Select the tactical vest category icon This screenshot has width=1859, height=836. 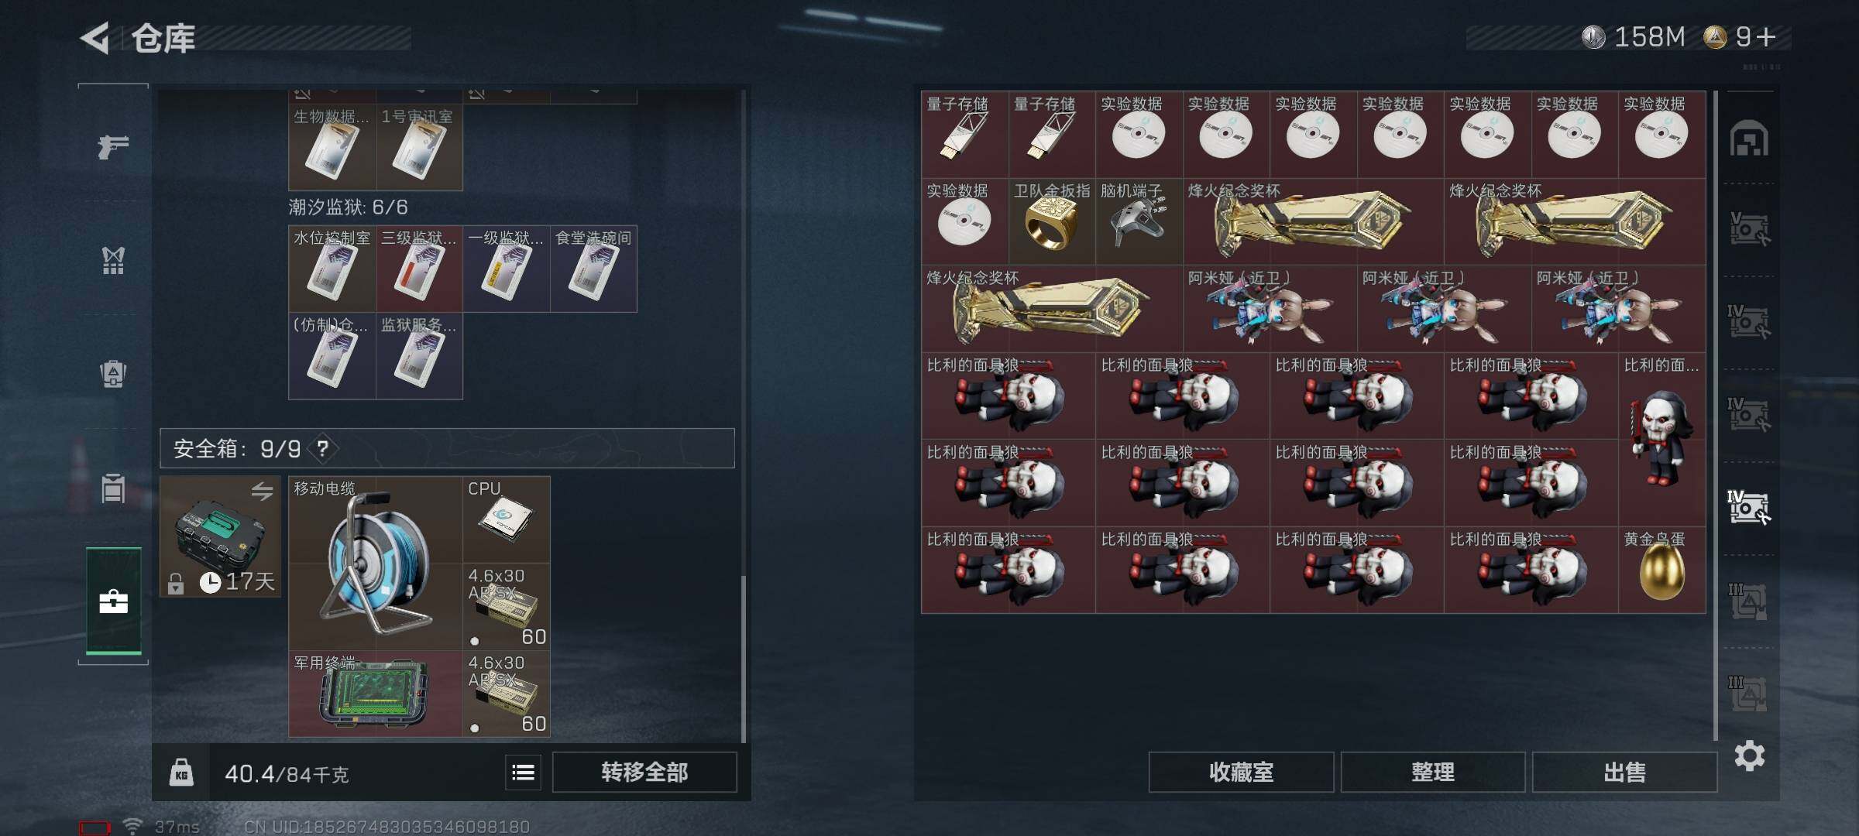113,260
